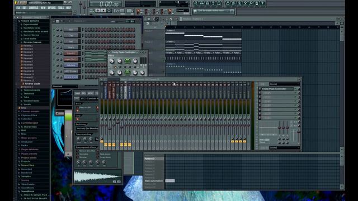Click first round icon in second shortcut group
The height and width of the screenshot is (201, 358).
coord(228,3)
